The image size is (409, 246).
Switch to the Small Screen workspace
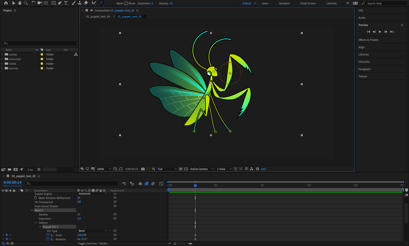307,3
